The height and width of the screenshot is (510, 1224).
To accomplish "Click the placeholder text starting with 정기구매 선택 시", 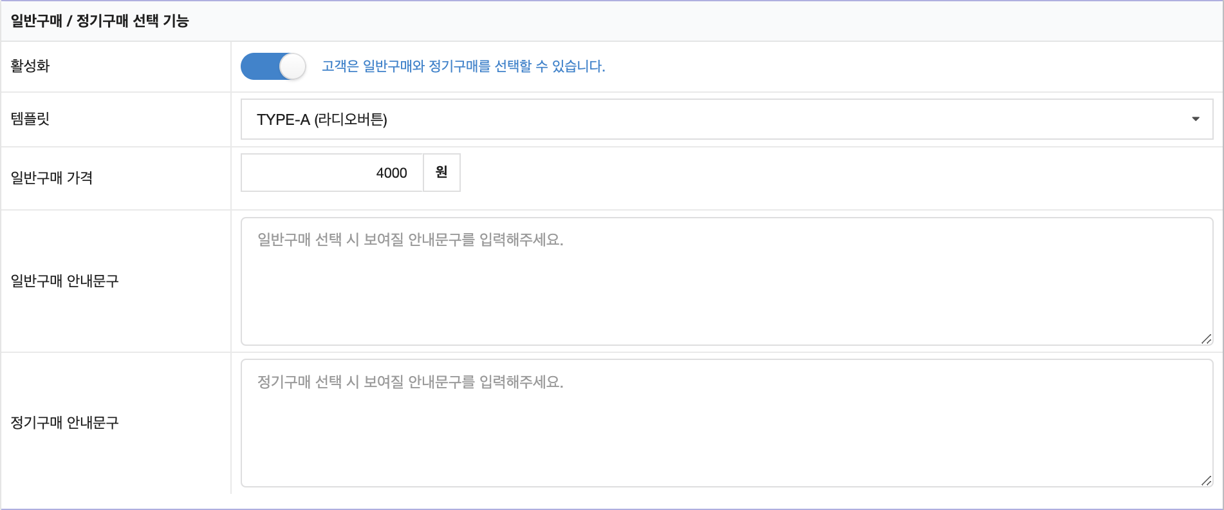I will tap(410, 382).
